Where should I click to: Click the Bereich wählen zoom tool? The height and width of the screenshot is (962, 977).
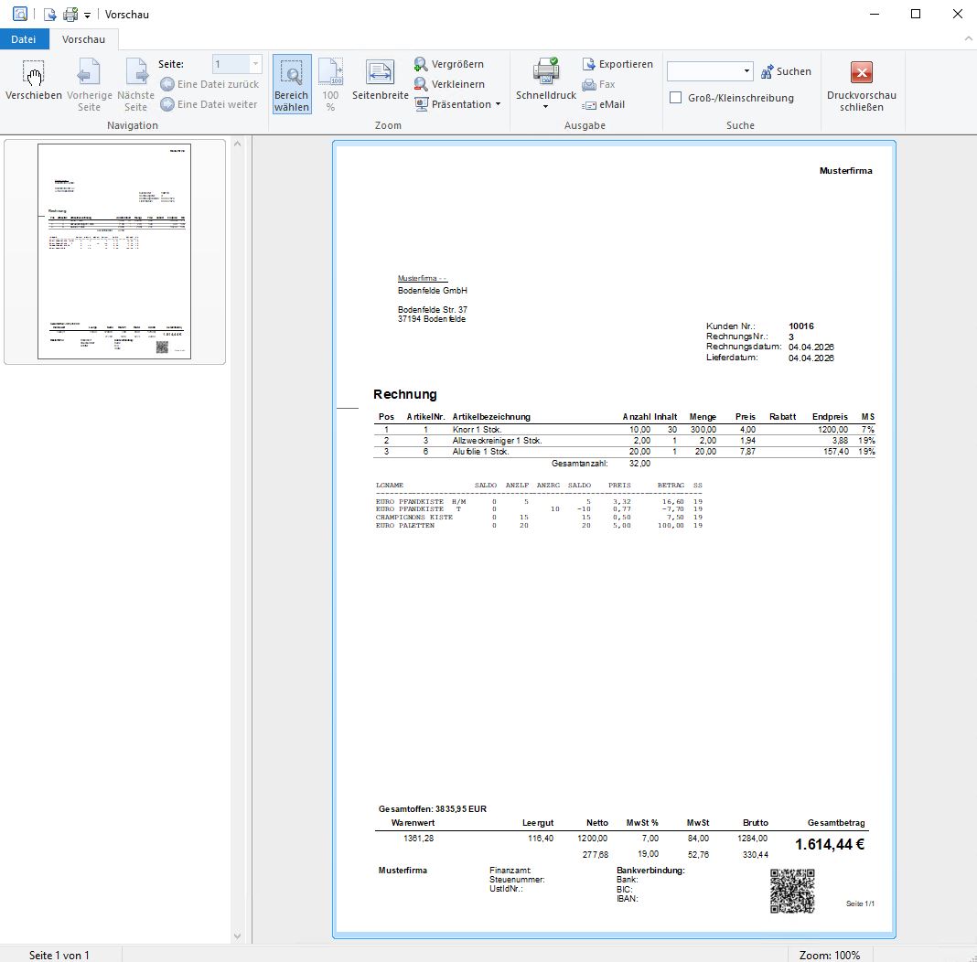(291, 82)
